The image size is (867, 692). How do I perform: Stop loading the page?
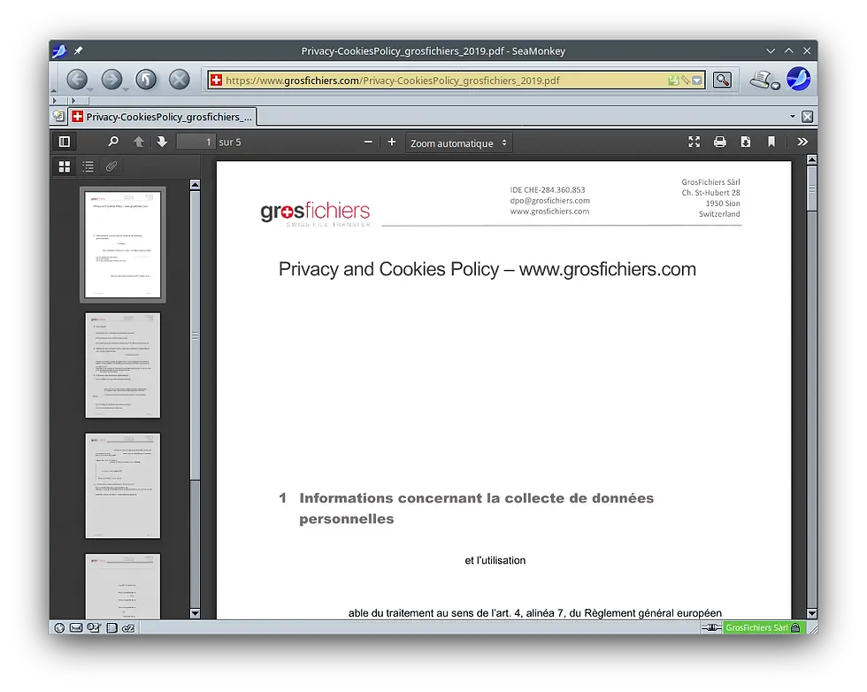click(x=179, y=80)
